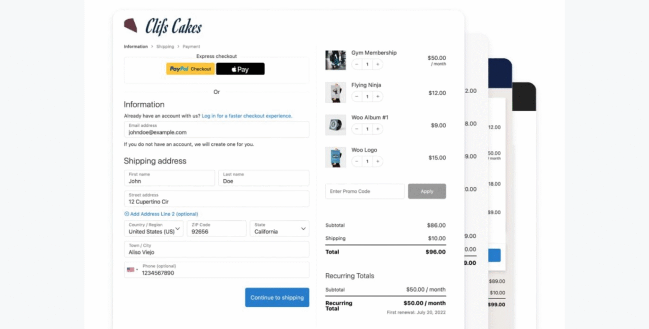Decrease Woo Logo quantity with minus
The width and height of the screenshot is (649, 329).
357,161
